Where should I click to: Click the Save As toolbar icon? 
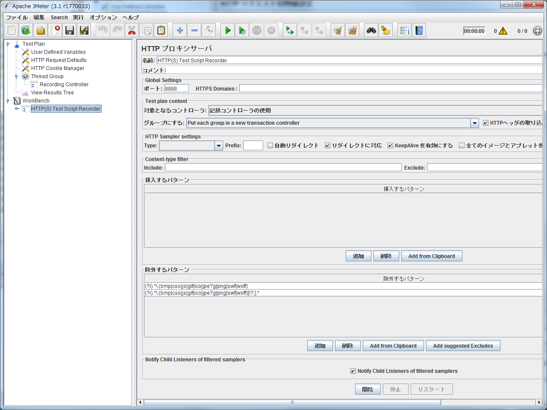(x=84, y=30)
